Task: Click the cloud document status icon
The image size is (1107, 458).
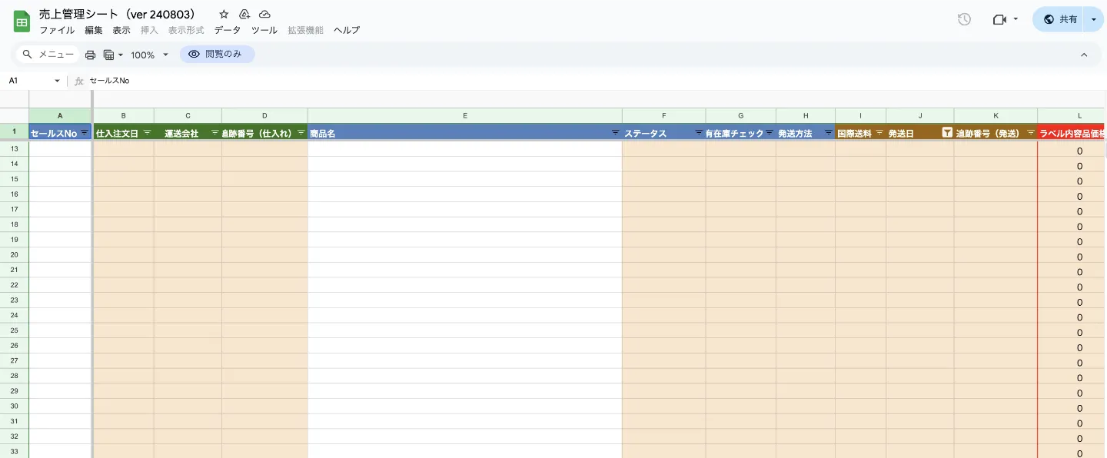Action: click(264, 15)
